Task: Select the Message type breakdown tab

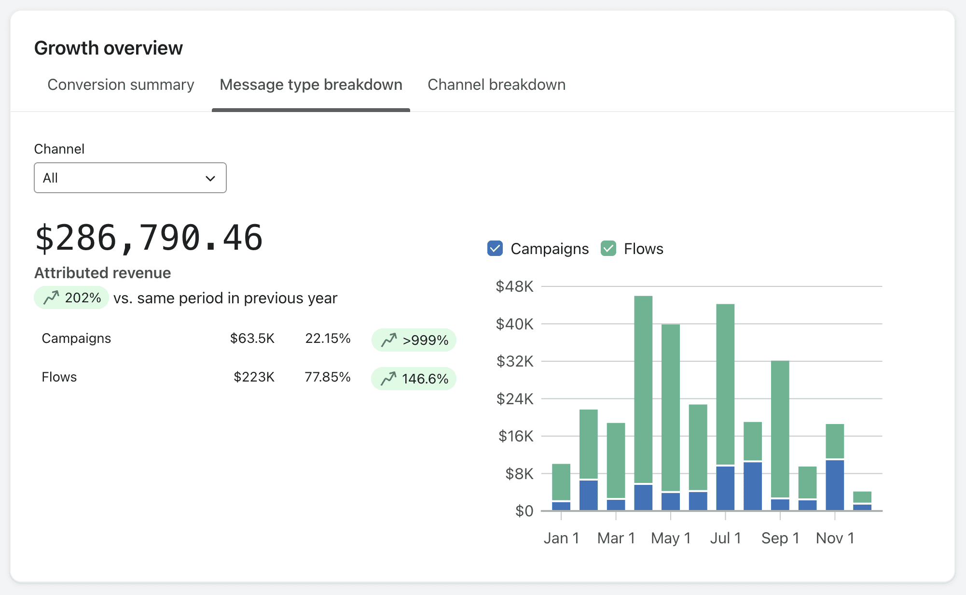Action: point(311,85)
